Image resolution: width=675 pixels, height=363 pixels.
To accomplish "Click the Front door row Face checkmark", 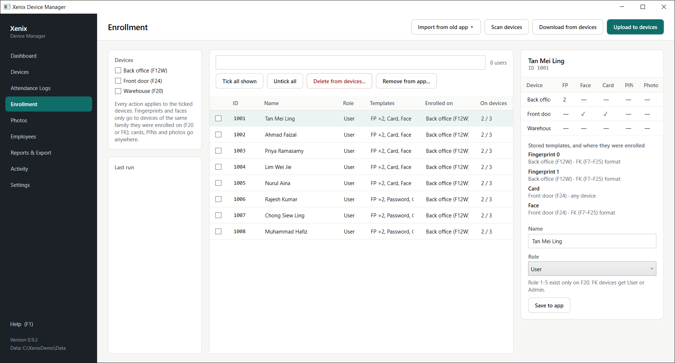I will click(x=583, y=114).
